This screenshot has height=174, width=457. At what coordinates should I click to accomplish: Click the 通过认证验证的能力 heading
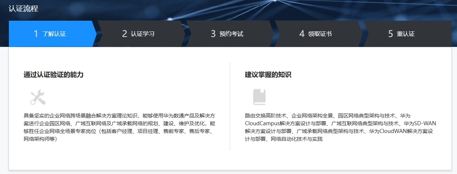(54, 75)
